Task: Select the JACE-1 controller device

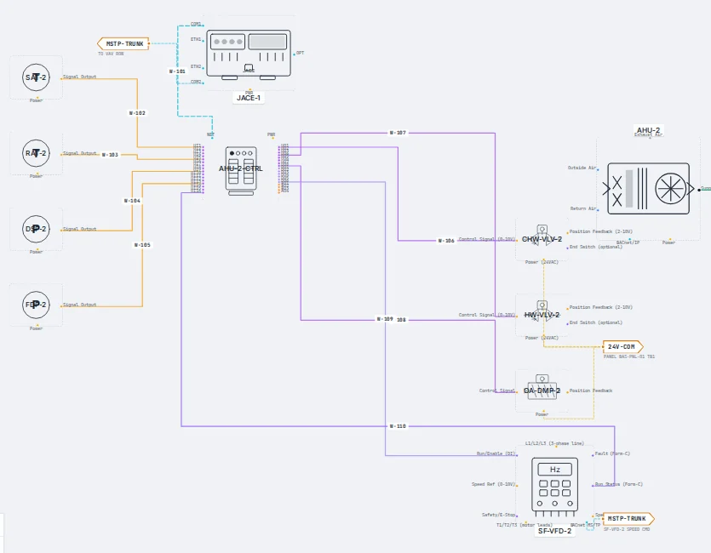Action: 249,54
